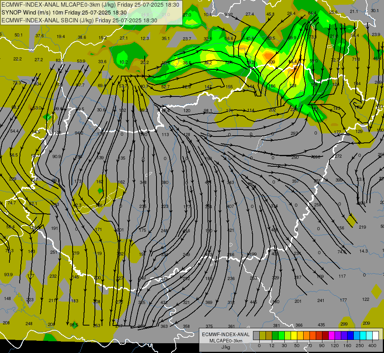Click the map value '9.92'
The image size is (384, 353).
point(228,15)
